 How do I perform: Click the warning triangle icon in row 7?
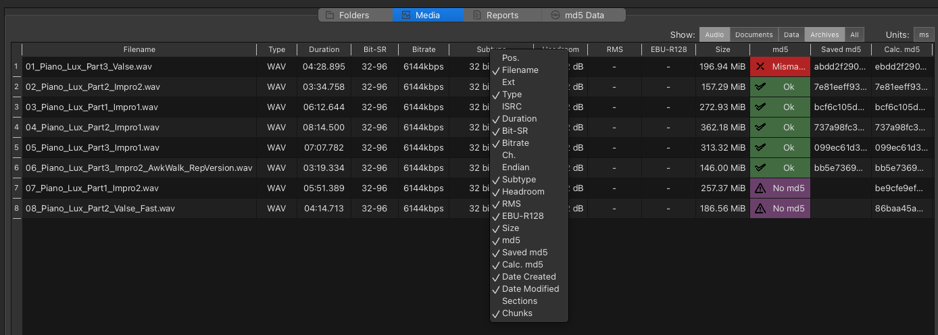(x=760, y=188)
